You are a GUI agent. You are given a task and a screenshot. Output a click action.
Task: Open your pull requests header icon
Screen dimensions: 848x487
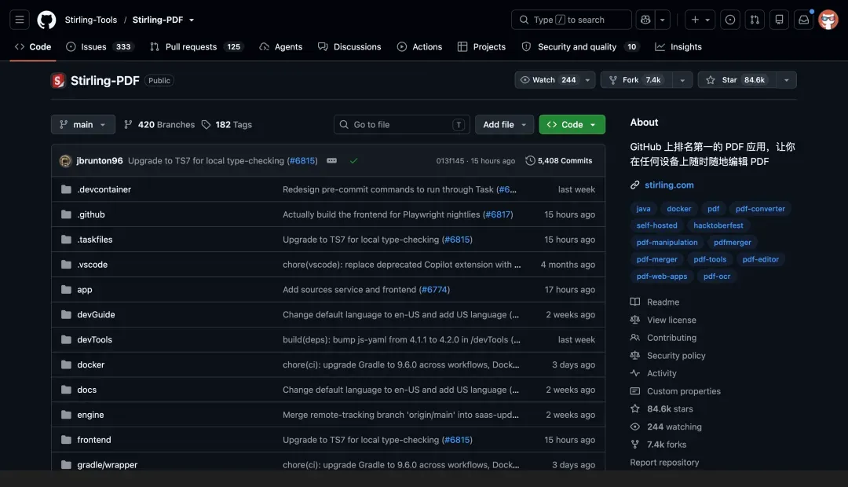pos(755,20)
